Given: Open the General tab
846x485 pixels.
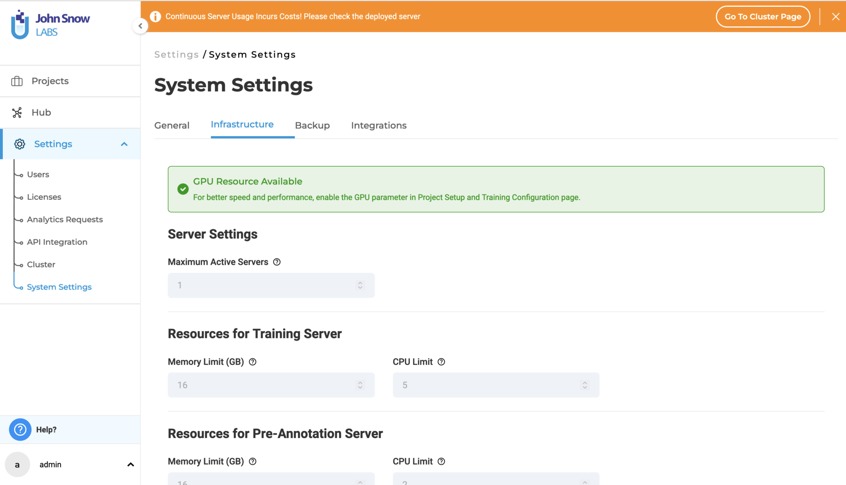Looking at the screenshot, I should point(172,125).
